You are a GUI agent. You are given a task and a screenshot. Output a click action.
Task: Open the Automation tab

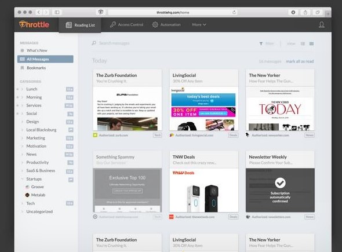click(x=166, y=25)
